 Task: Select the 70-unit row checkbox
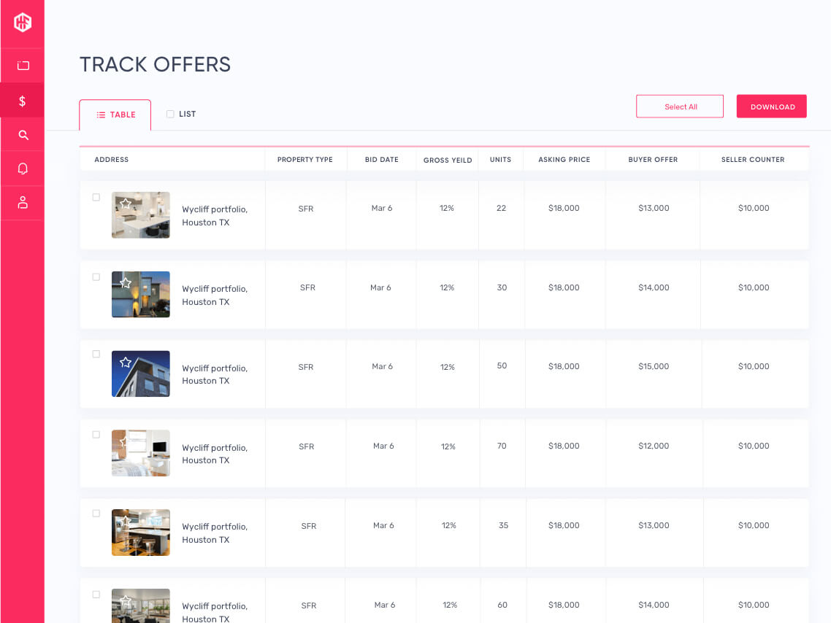click(96, 435)
